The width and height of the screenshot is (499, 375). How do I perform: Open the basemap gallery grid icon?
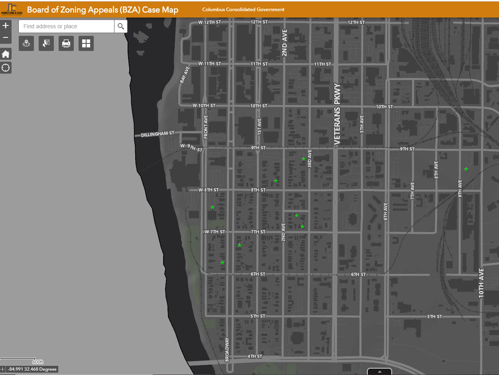point(86,43)
